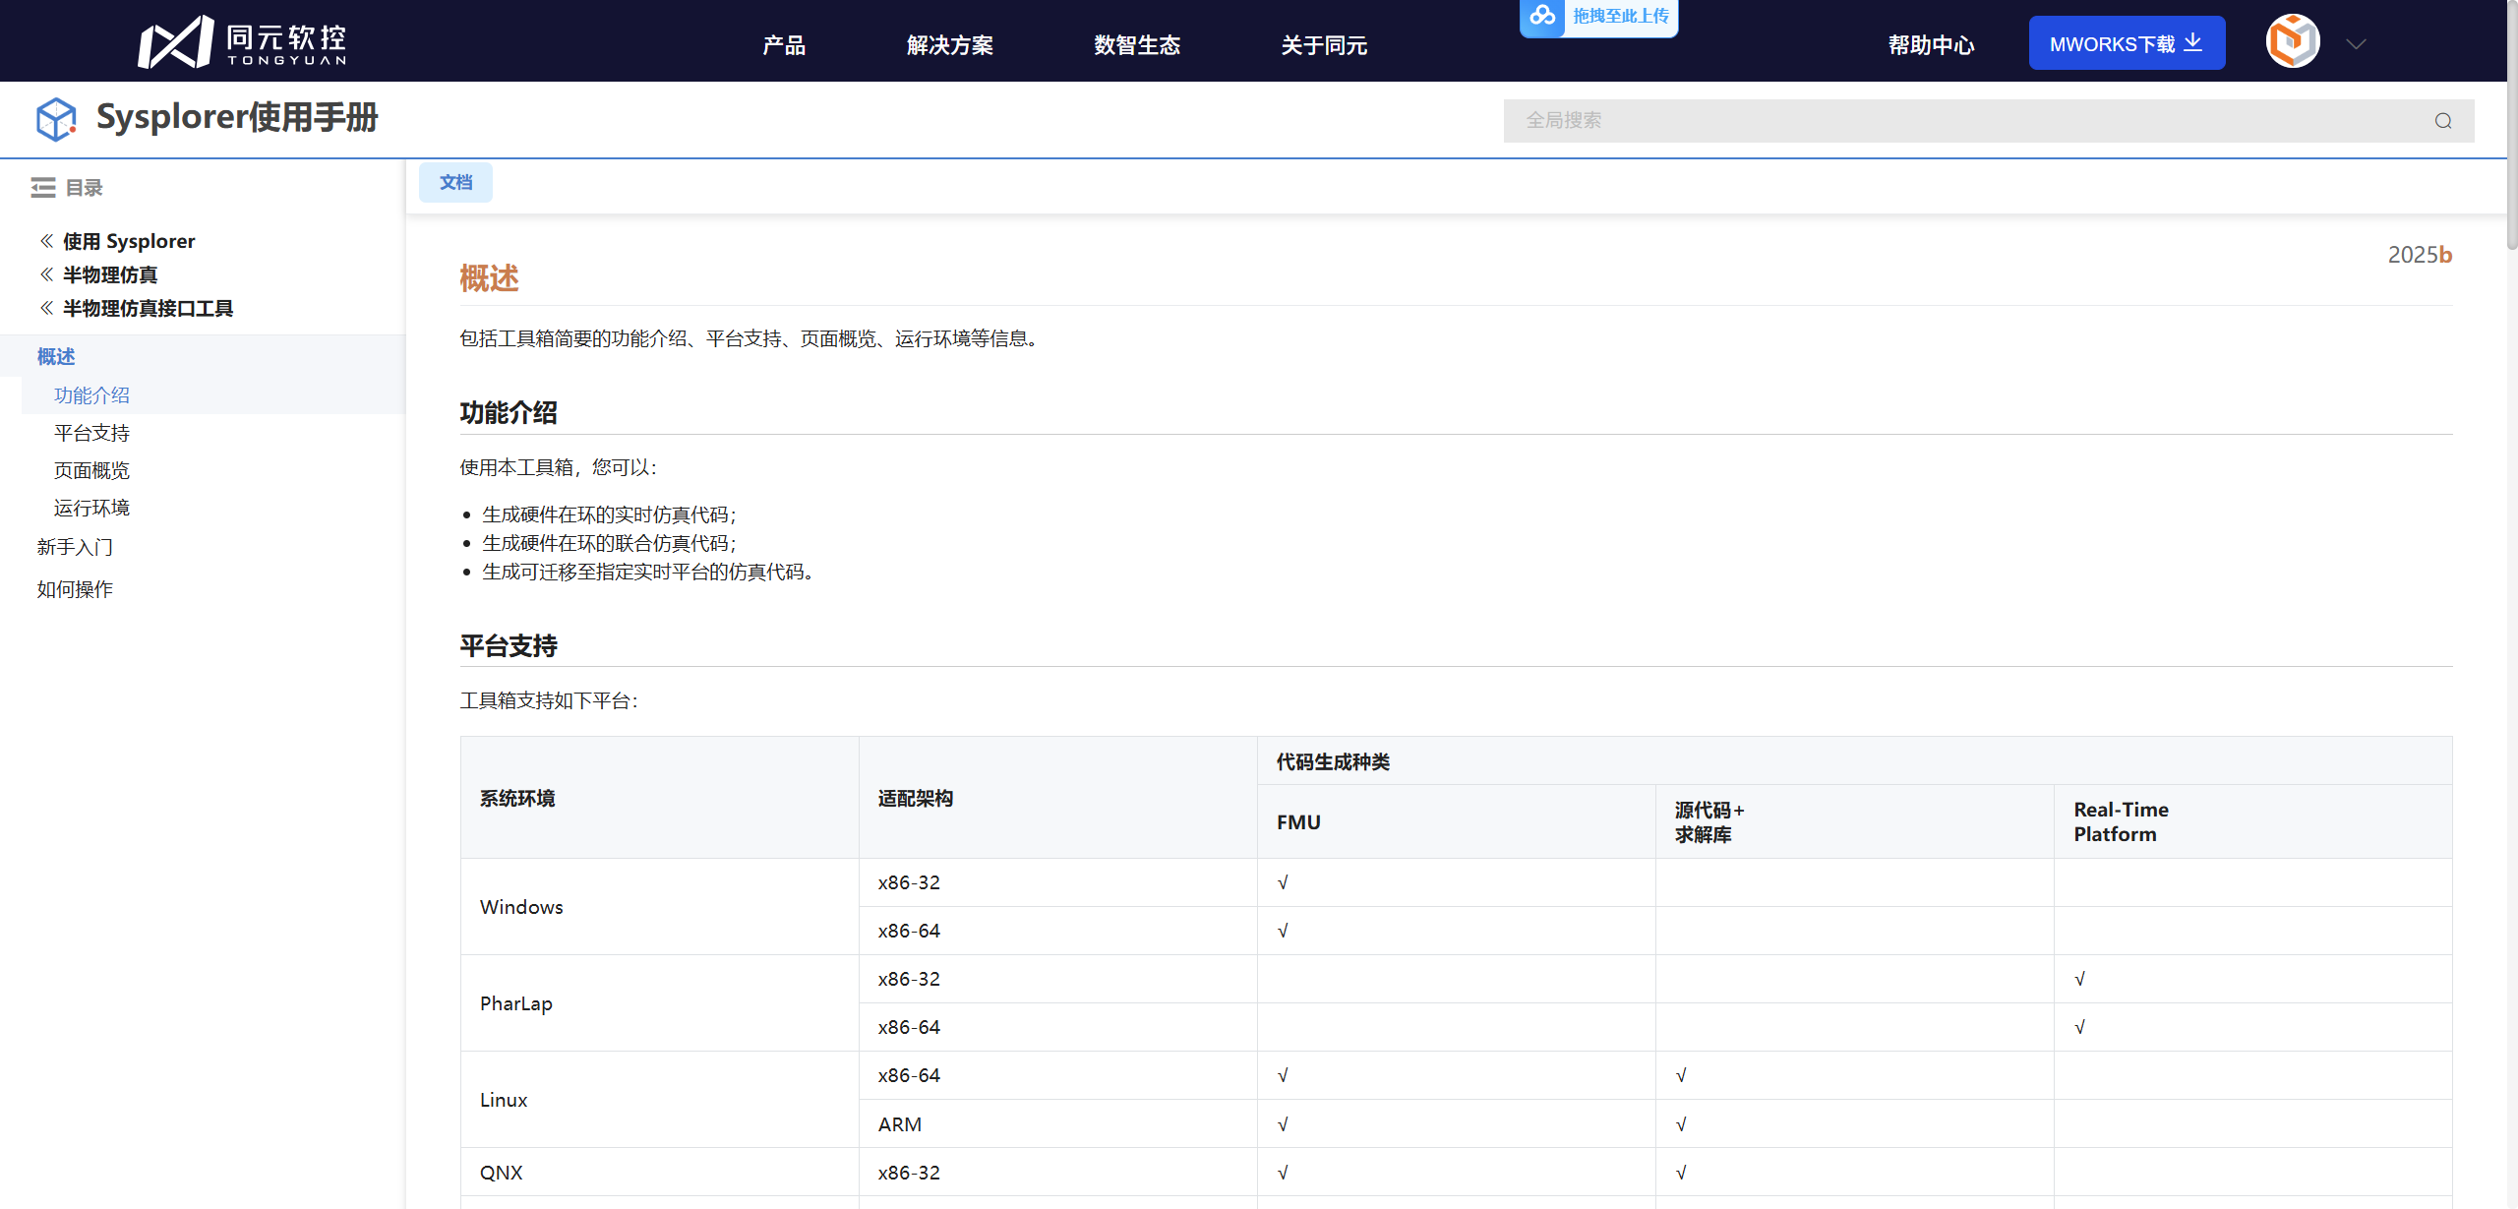Go to 帮助中心
Image resolution: width=2518 pixels, height=1209 pixels.
1931,45
